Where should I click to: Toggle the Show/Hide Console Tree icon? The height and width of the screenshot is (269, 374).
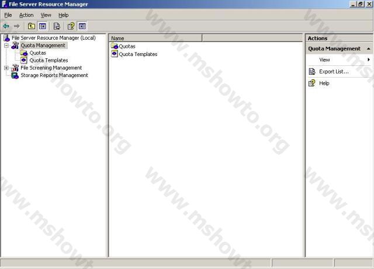coord(43,26)
